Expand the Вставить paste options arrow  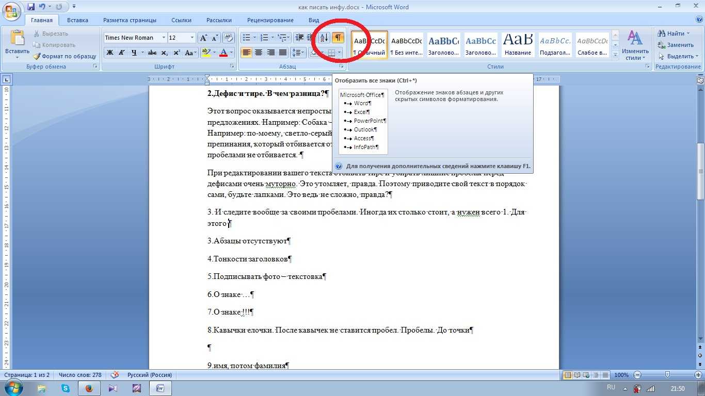coord(17,58)
